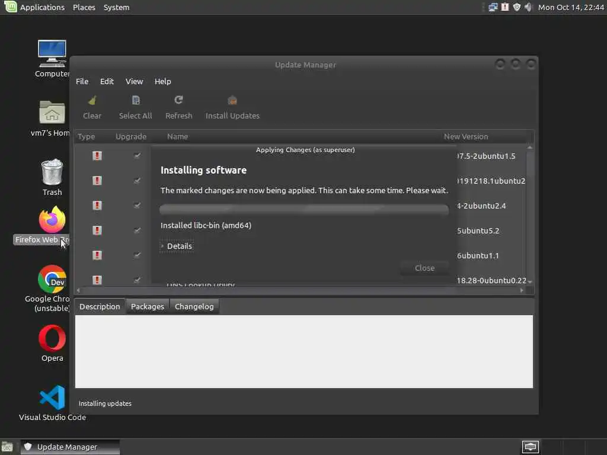The image size is (607, 455).
Task: Click security update icon for 6ubuntu1.1 row
Action: click(x=97, y=255)
